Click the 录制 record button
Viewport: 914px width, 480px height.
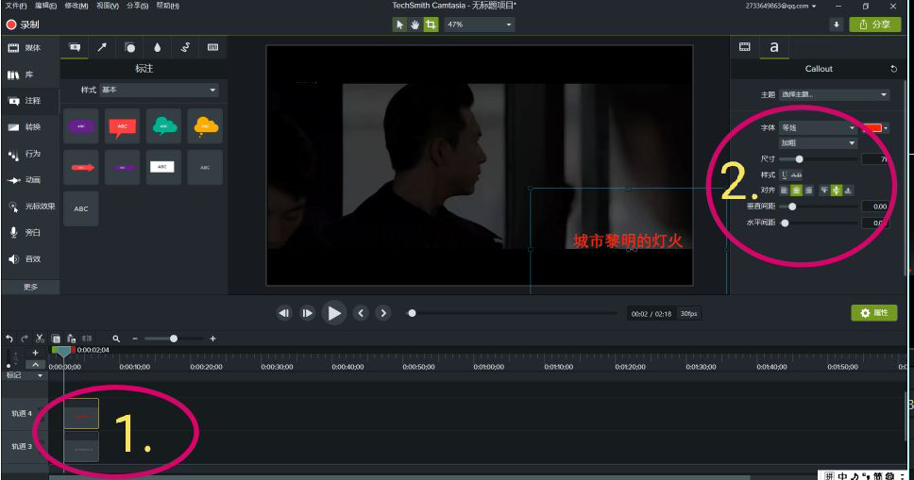click(23, 25)
